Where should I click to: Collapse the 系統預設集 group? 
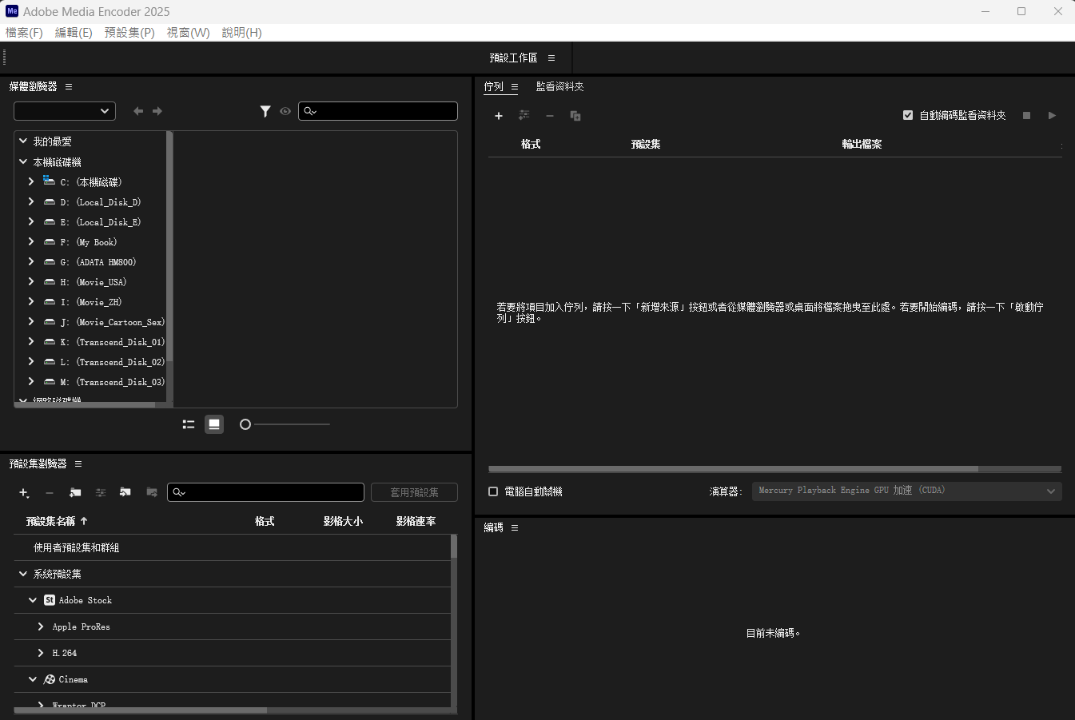point(23,574)
